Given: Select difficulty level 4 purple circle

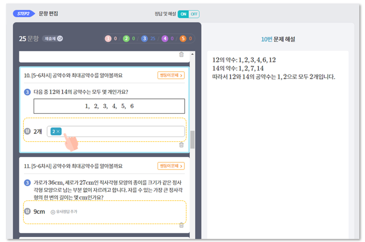Looking at the screenshot, I should click(x=165, y=39).
